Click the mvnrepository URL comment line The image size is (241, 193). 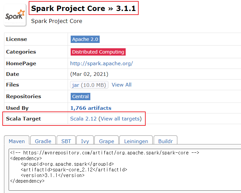105,153
